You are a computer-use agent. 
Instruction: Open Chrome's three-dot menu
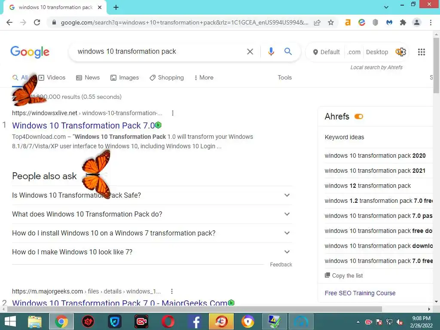click(431, 22)
